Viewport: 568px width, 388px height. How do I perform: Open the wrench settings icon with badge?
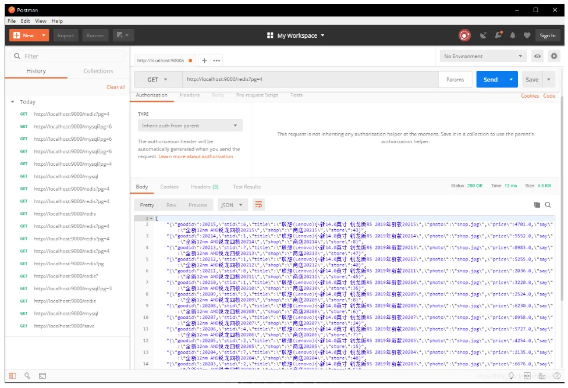498,35
